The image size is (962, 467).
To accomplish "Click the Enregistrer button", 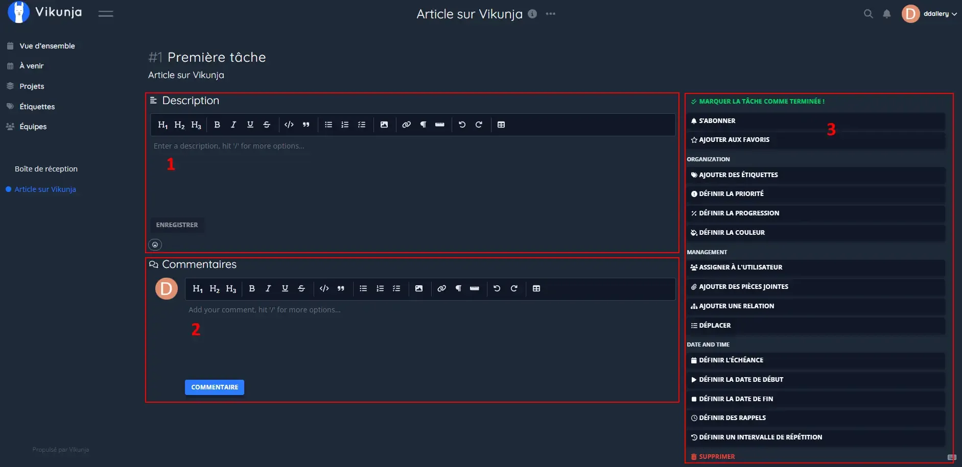I will coord(177,225).
